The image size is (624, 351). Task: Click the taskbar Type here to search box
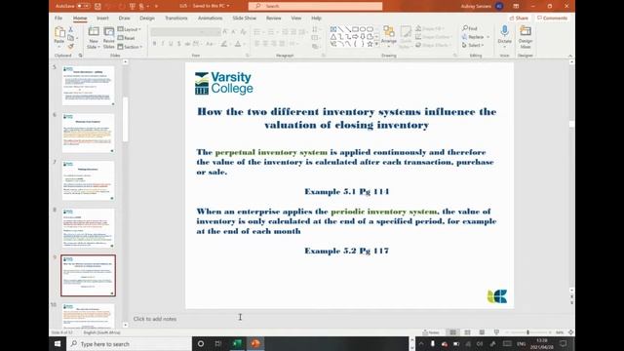coord(129,344)
